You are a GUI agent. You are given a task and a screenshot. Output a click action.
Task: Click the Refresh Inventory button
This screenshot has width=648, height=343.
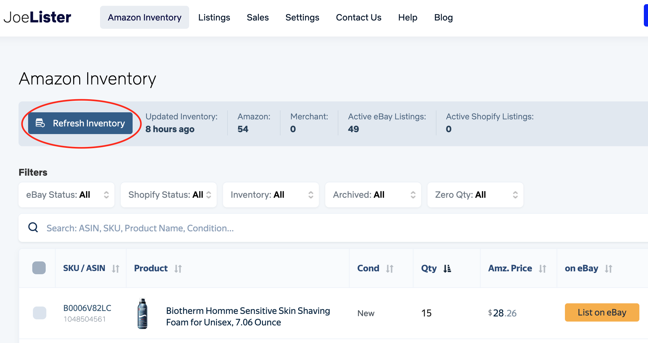tap(80, 123)
